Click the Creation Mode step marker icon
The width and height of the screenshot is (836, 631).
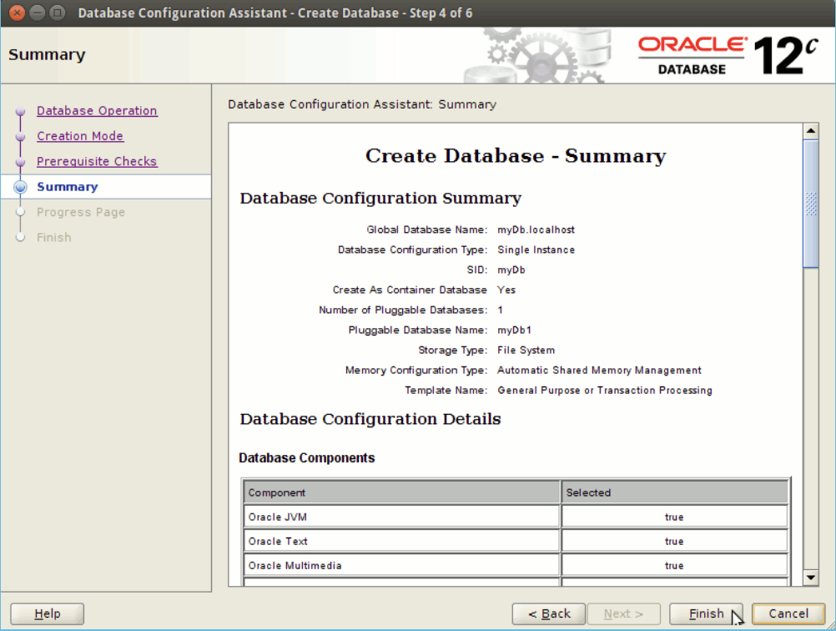pyautogui.click(x=20, y=135)
